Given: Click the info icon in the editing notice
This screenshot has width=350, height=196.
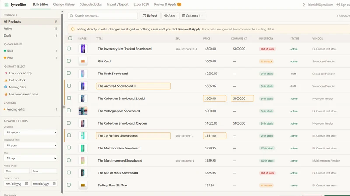Looking at the screenshot, I should coord(73,29).
